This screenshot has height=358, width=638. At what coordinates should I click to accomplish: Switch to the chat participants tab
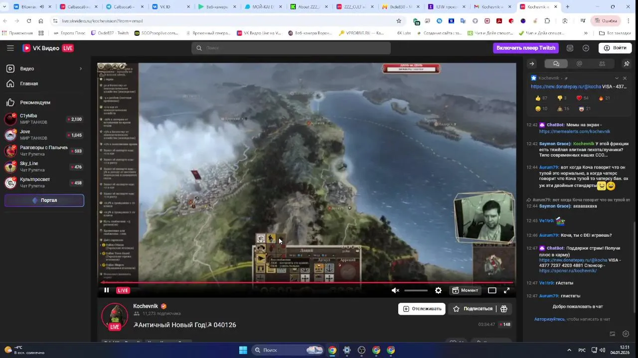point(602,64)
